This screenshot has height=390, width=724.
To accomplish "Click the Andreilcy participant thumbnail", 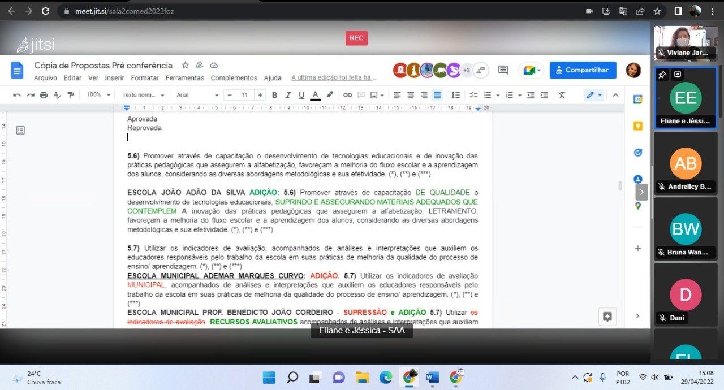I will click(x=686, y=164).
